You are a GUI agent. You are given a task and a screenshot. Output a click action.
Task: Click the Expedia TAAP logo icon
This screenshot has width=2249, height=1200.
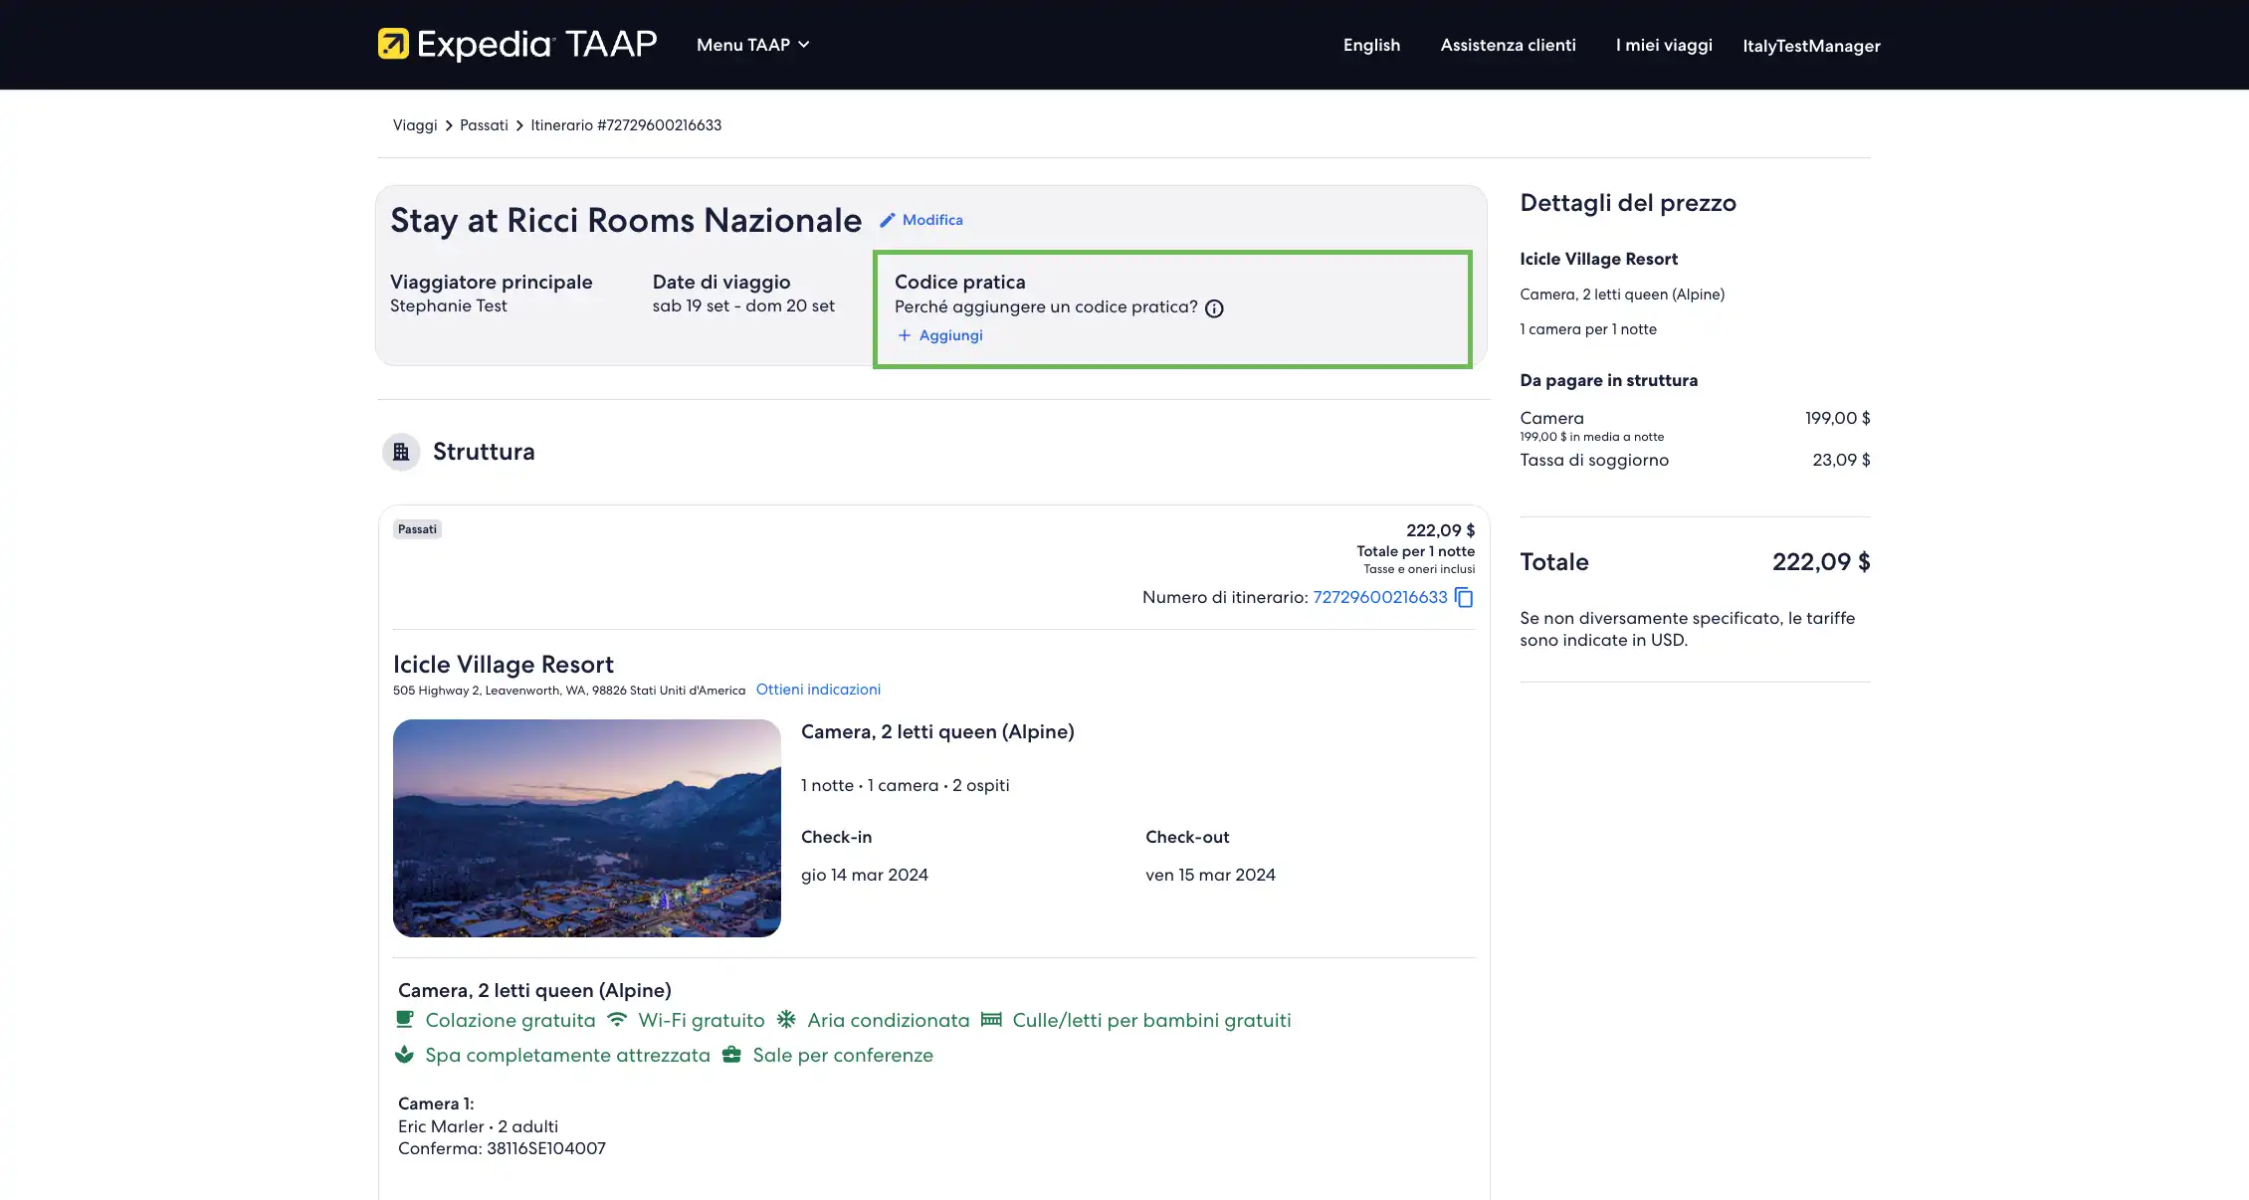393,44
